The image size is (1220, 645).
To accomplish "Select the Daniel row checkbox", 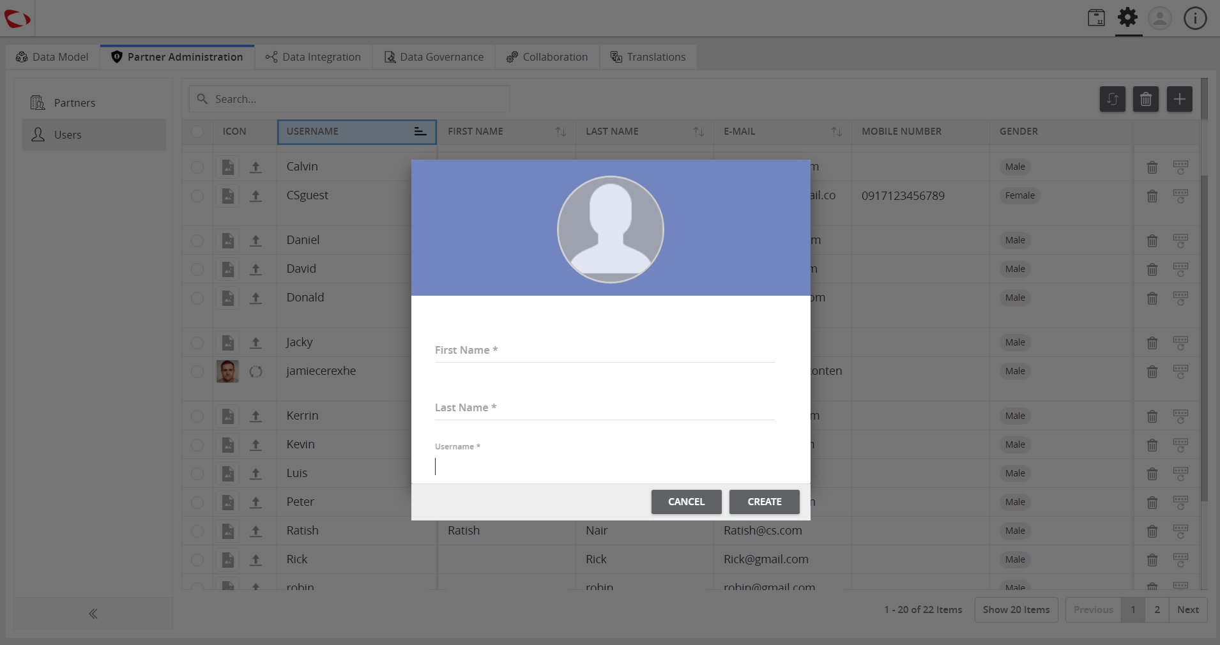I will pyautogui.click(x=197, y=241).
